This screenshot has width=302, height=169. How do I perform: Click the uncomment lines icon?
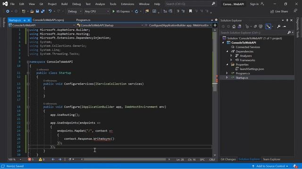pyautogui.click(x=183, y=11)
